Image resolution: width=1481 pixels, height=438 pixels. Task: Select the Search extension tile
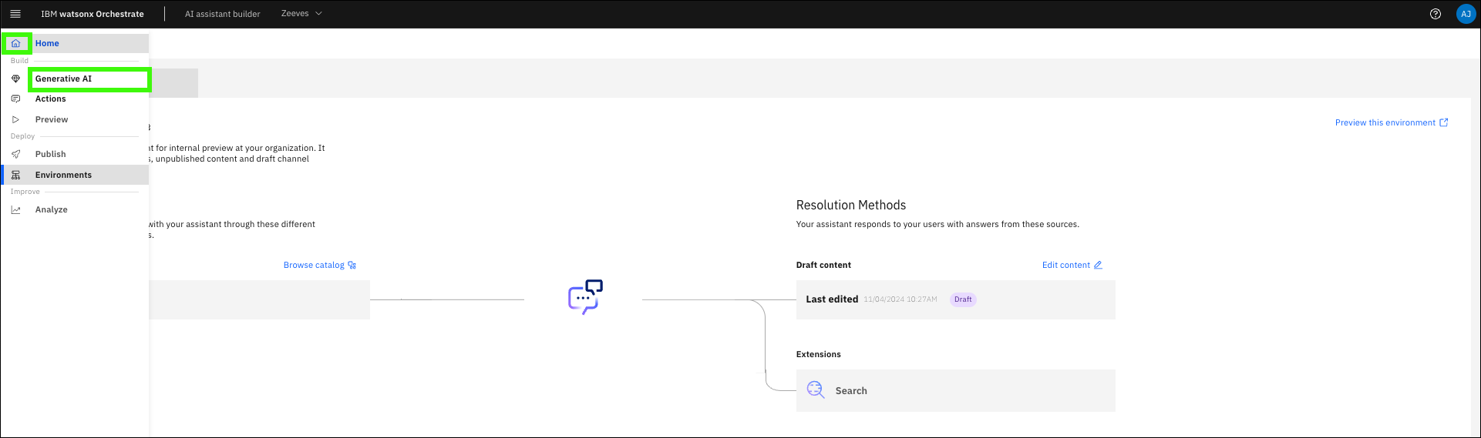click(x=954, y=390)
